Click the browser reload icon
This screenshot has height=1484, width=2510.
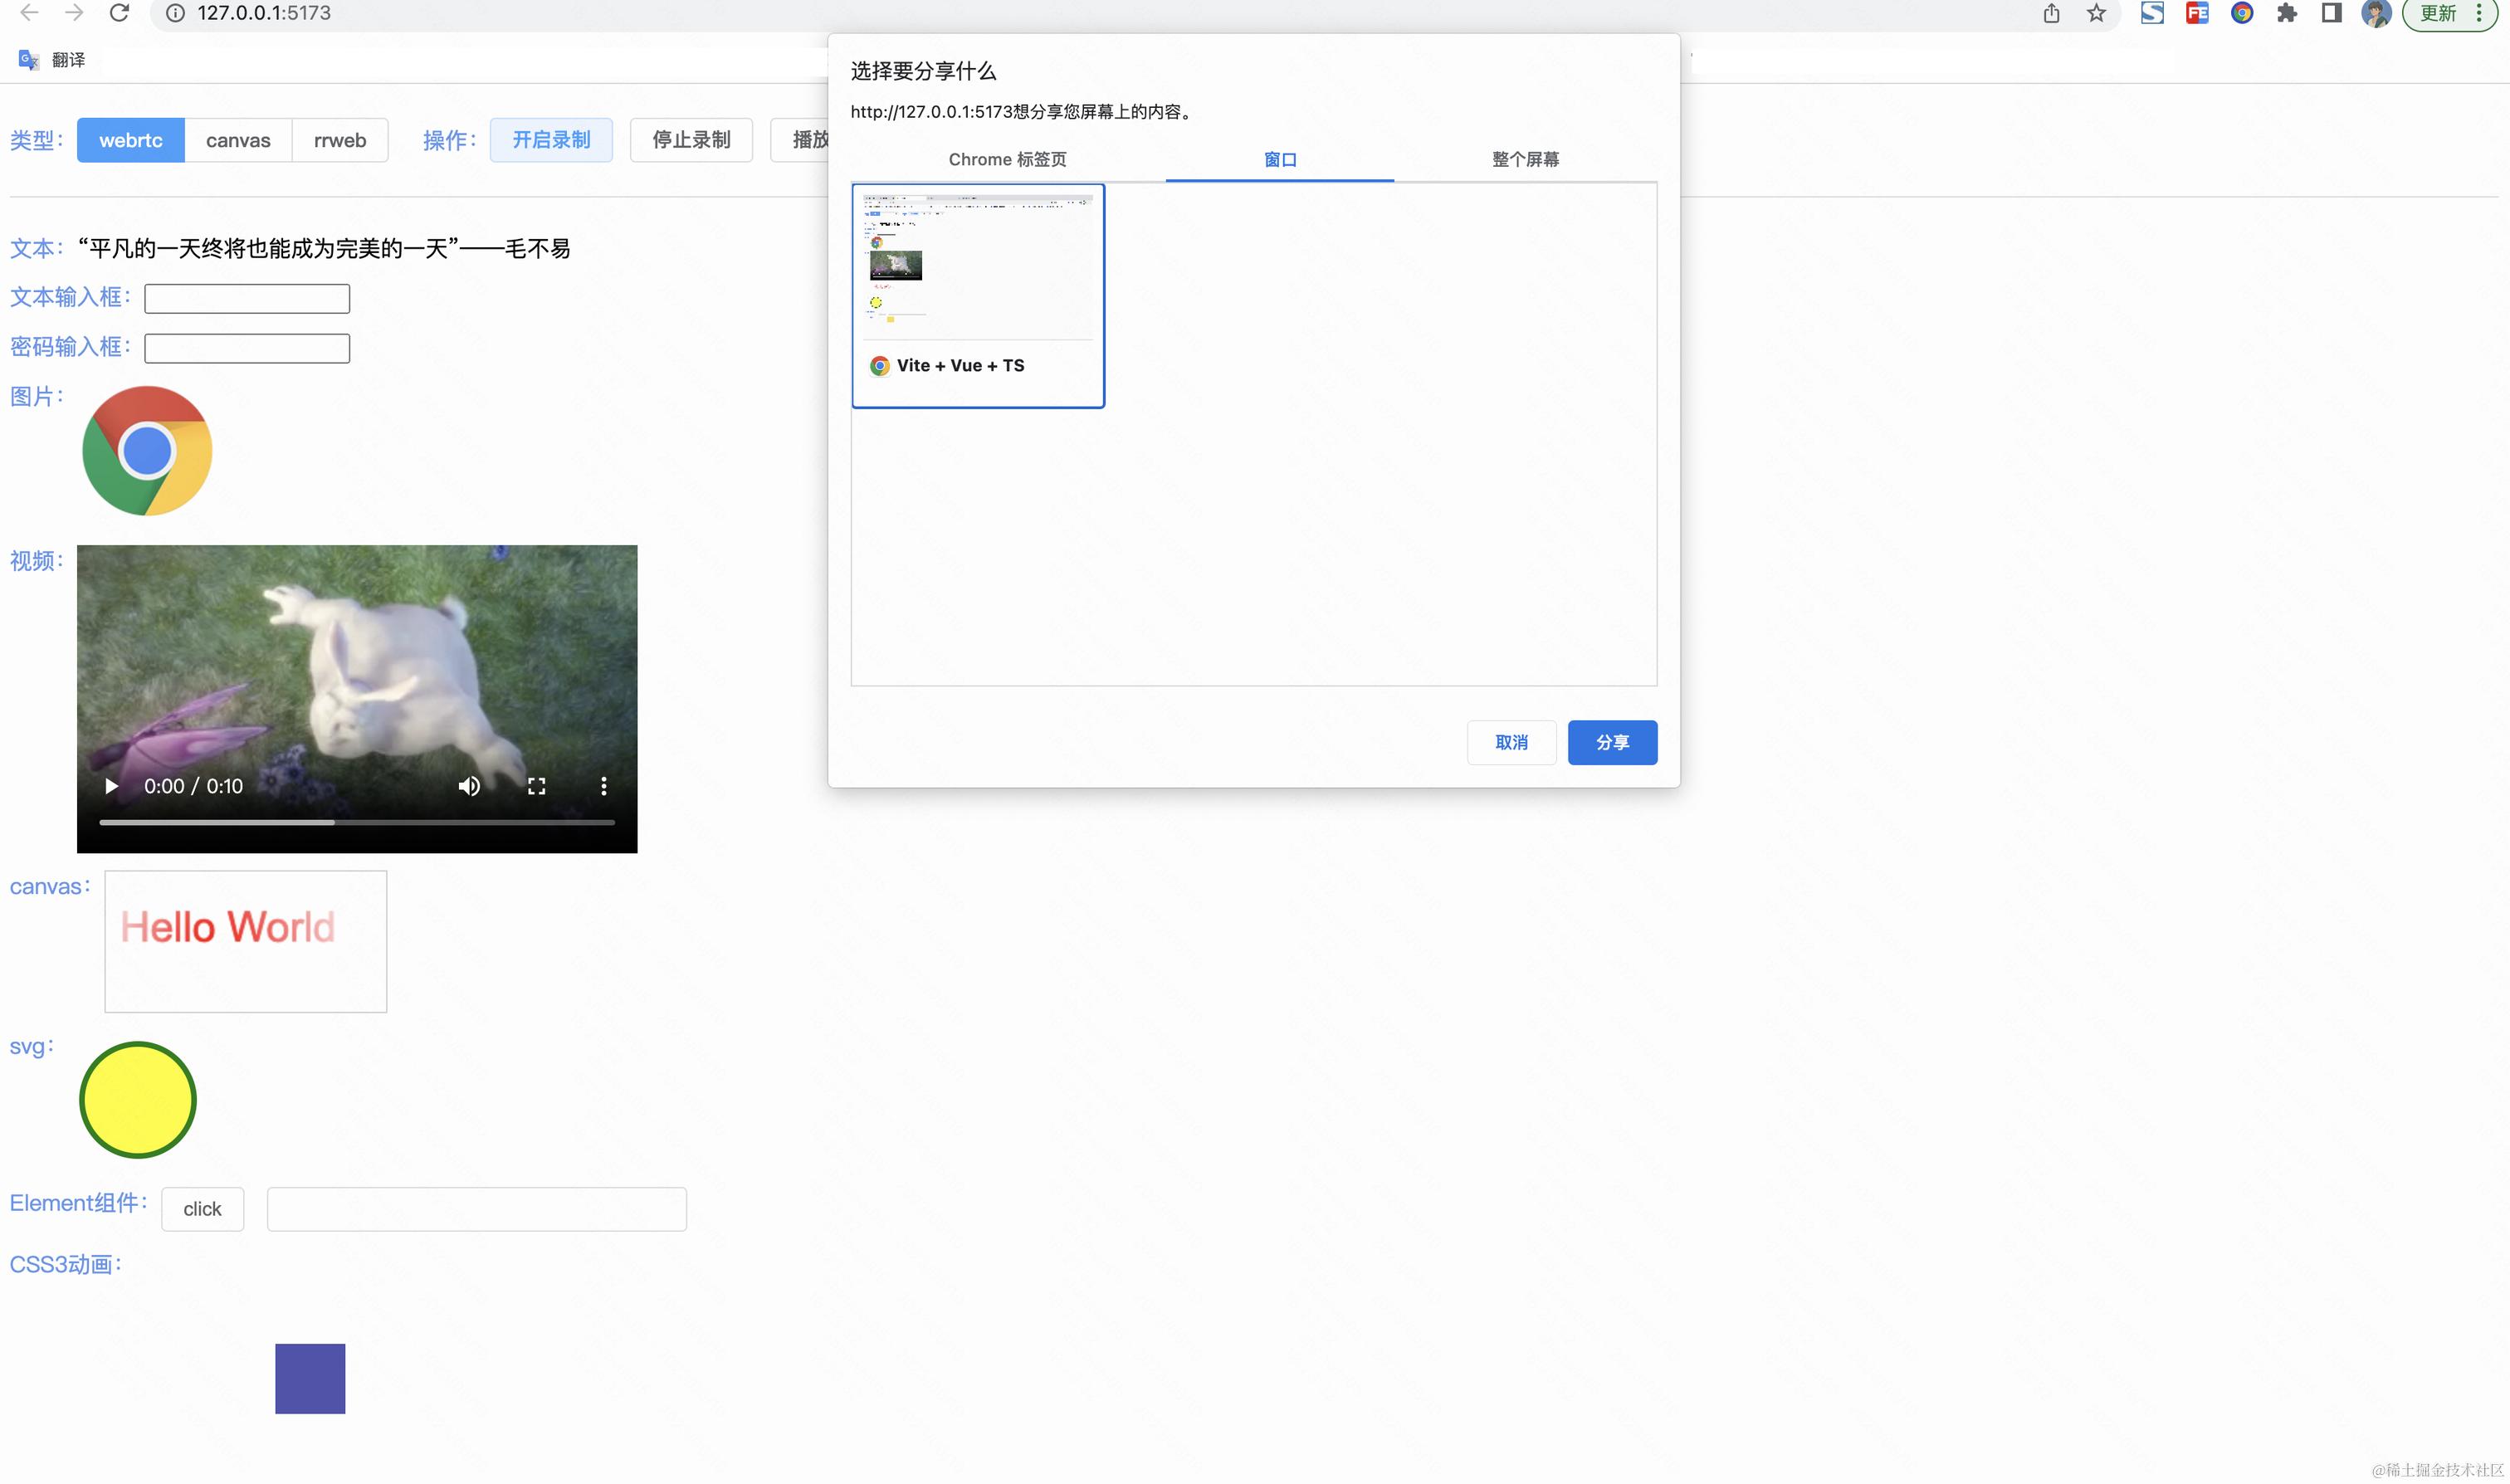pos(119,13)
